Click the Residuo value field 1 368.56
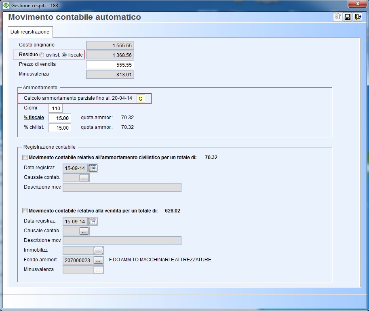Image resolution: width=369 pixels, height=311 pixels. (x=110, y=55)
